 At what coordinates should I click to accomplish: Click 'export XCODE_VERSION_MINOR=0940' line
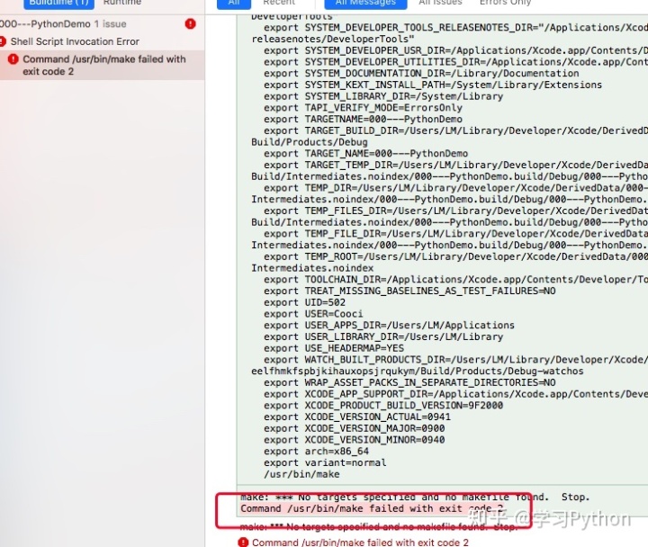click(x=355, y=440)
